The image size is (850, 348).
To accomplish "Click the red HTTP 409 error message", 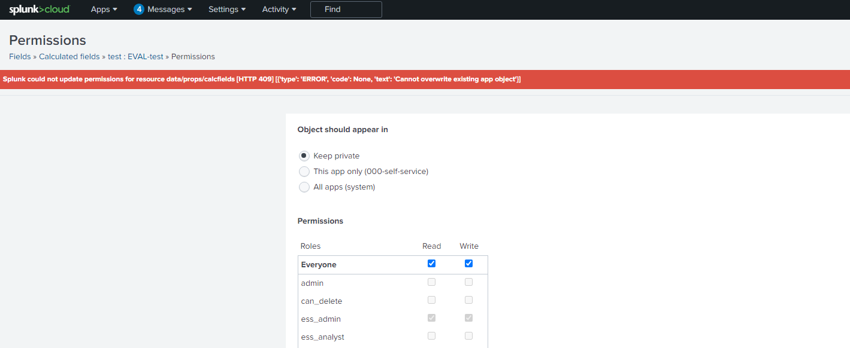I will pyautogui.click(x=262, y=80).
